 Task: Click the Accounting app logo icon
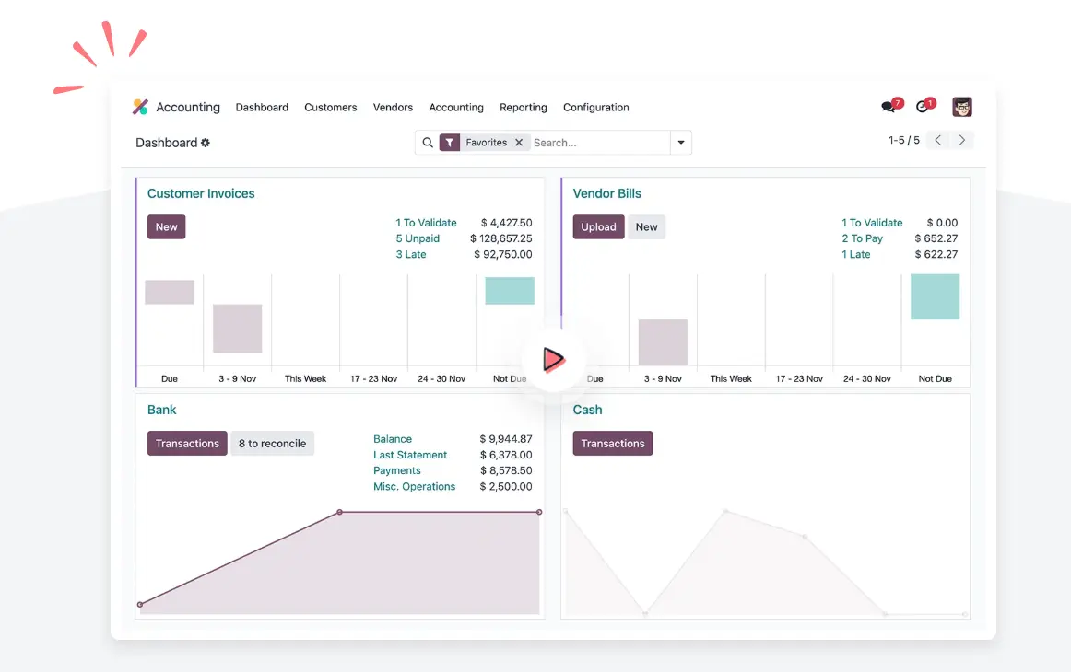[140, 107]
